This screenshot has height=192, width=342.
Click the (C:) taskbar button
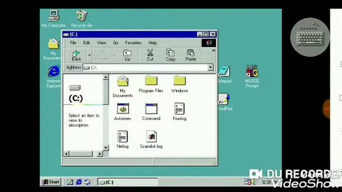pos(127,182)
